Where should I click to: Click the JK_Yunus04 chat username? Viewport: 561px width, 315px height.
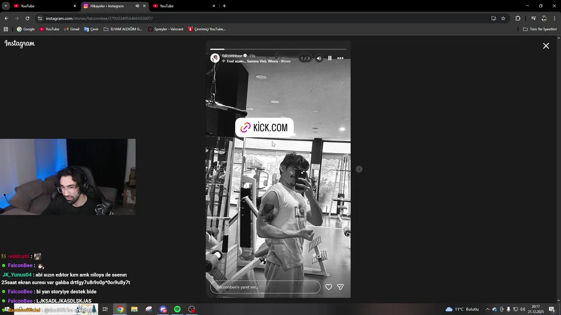point(17,275)
